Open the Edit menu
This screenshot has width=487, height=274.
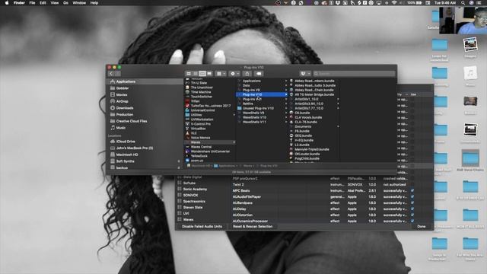(43, 3)
